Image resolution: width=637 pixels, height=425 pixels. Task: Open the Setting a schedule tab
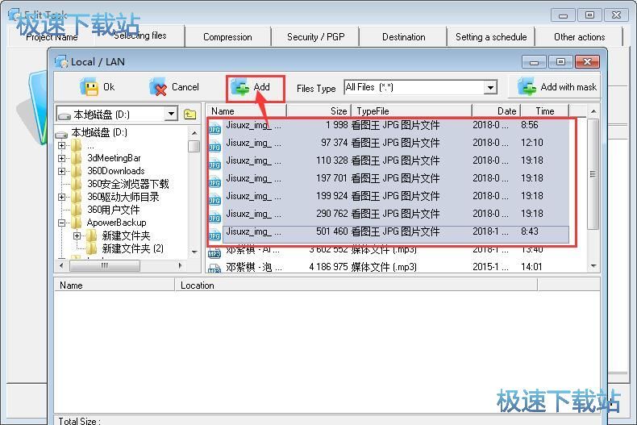491,37
